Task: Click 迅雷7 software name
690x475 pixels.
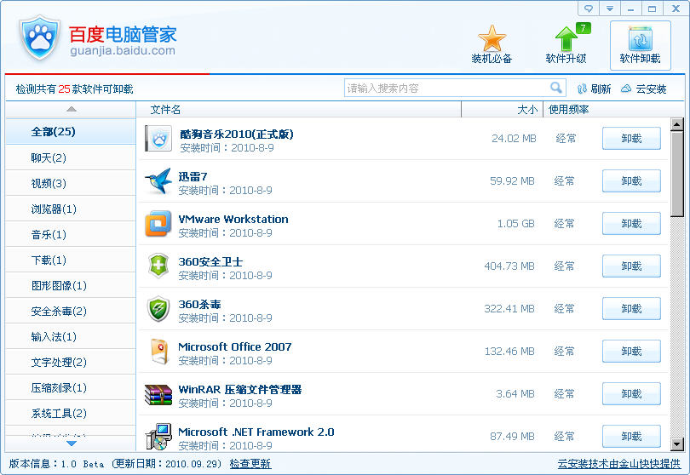Action: pyautogui.click(x=193, y=176)
